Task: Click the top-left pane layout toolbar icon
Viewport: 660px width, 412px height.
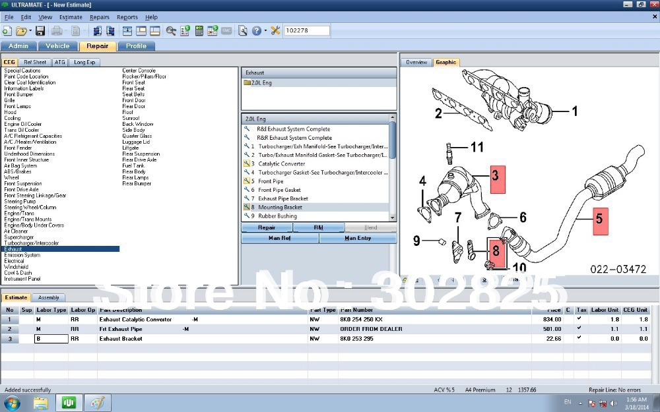Action: point(141,31)
